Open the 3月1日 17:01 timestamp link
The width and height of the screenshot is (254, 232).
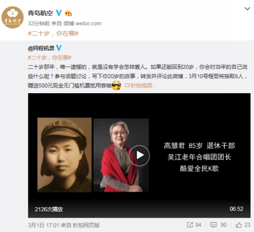click(44, 225)
